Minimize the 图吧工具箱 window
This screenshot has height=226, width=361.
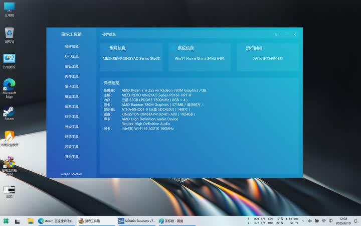286,35
